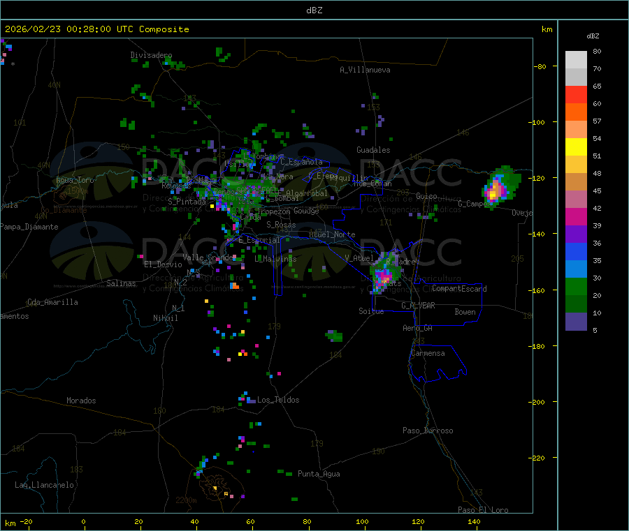The height and width of the screenshot is (531, 629).
Task: Click the Punta_Agua location label
Action: coord(319,474)
